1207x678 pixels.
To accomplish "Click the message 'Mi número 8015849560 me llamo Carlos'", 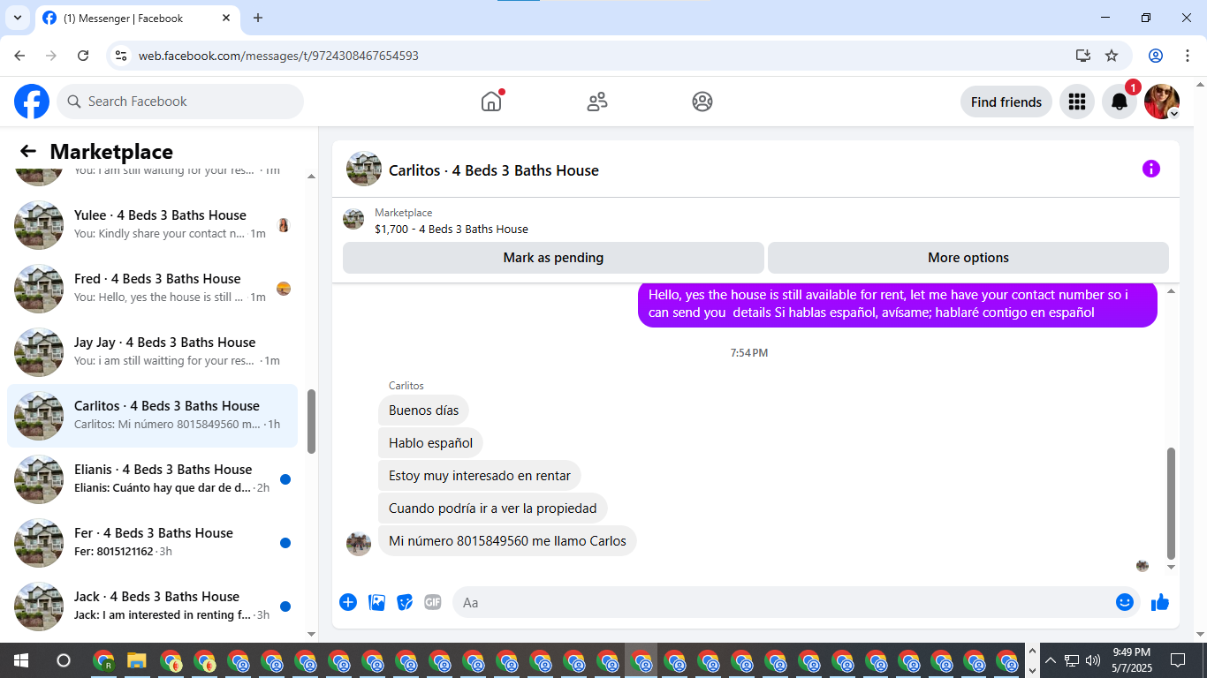I will tap(507, 541).
